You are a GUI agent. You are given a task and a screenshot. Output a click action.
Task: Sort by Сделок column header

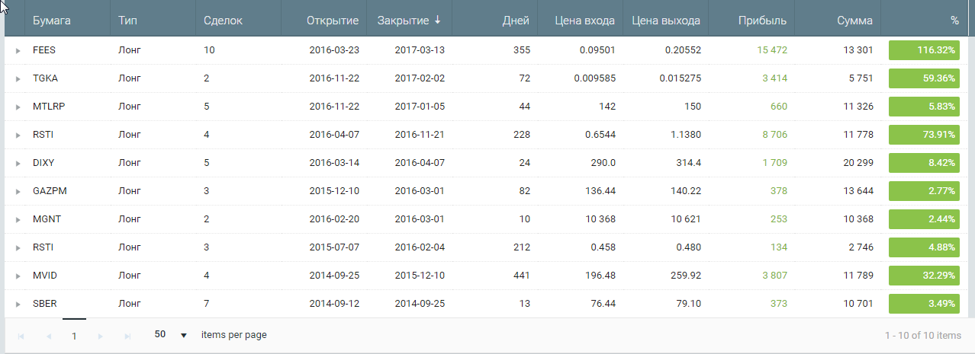tap(224, 21)
